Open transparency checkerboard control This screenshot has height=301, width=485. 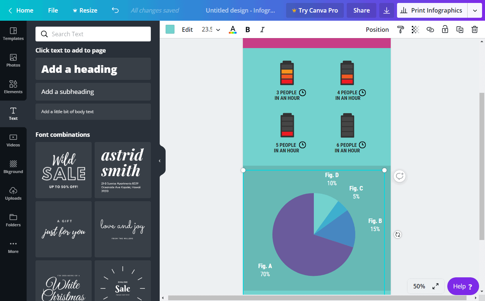tap(416, 30)
